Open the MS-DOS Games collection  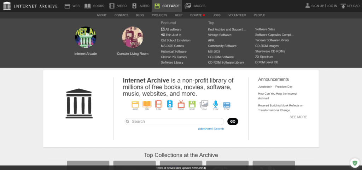tap(173, 46)
